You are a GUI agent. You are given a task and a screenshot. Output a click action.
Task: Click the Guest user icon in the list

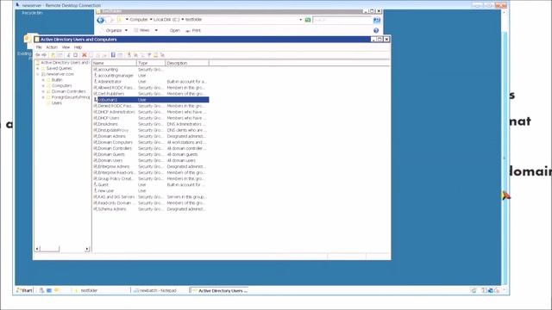click(95, 184)
